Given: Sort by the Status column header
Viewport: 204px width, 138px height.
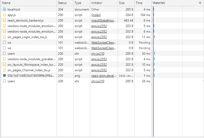Looking at the screenshot, I should [65, 3].
